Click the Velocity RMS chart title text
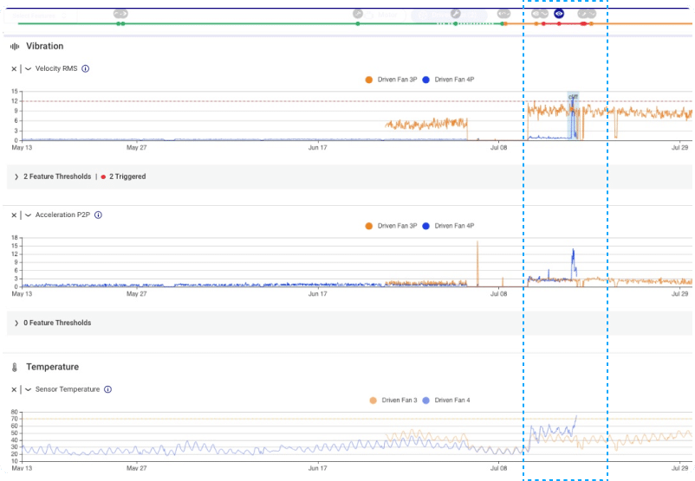Viewport: 695px width, 481px height. (56, 68)
